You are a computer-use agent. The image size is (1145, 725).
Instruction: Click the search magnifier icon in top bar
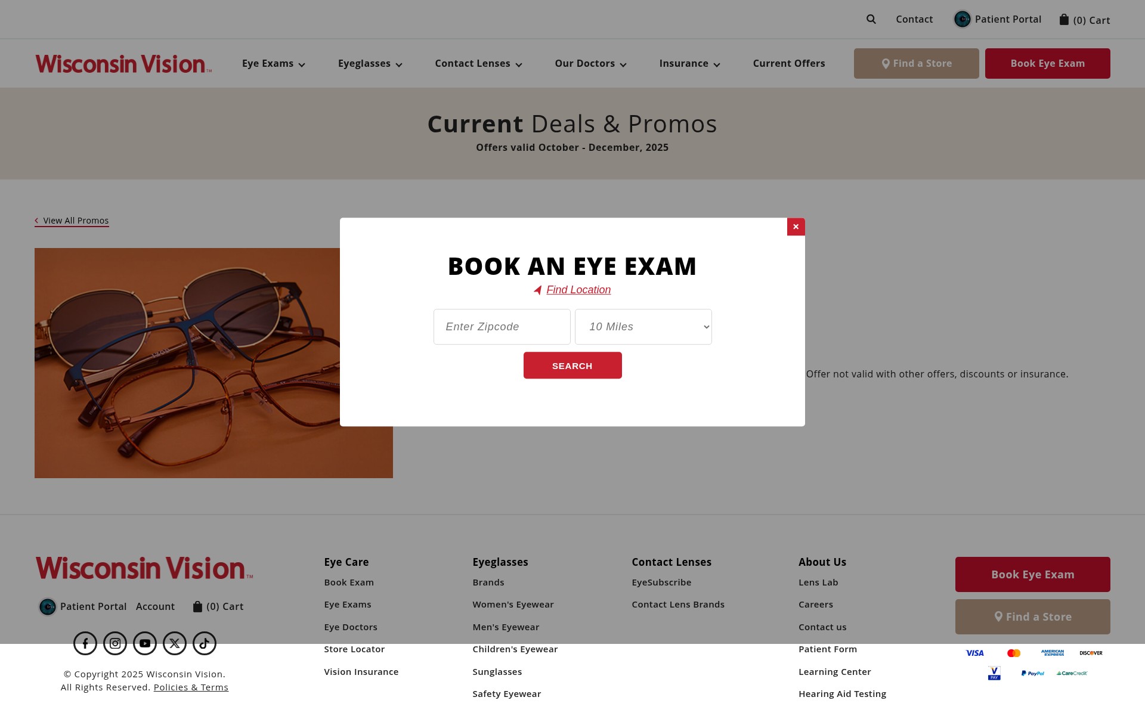point(871,19)
